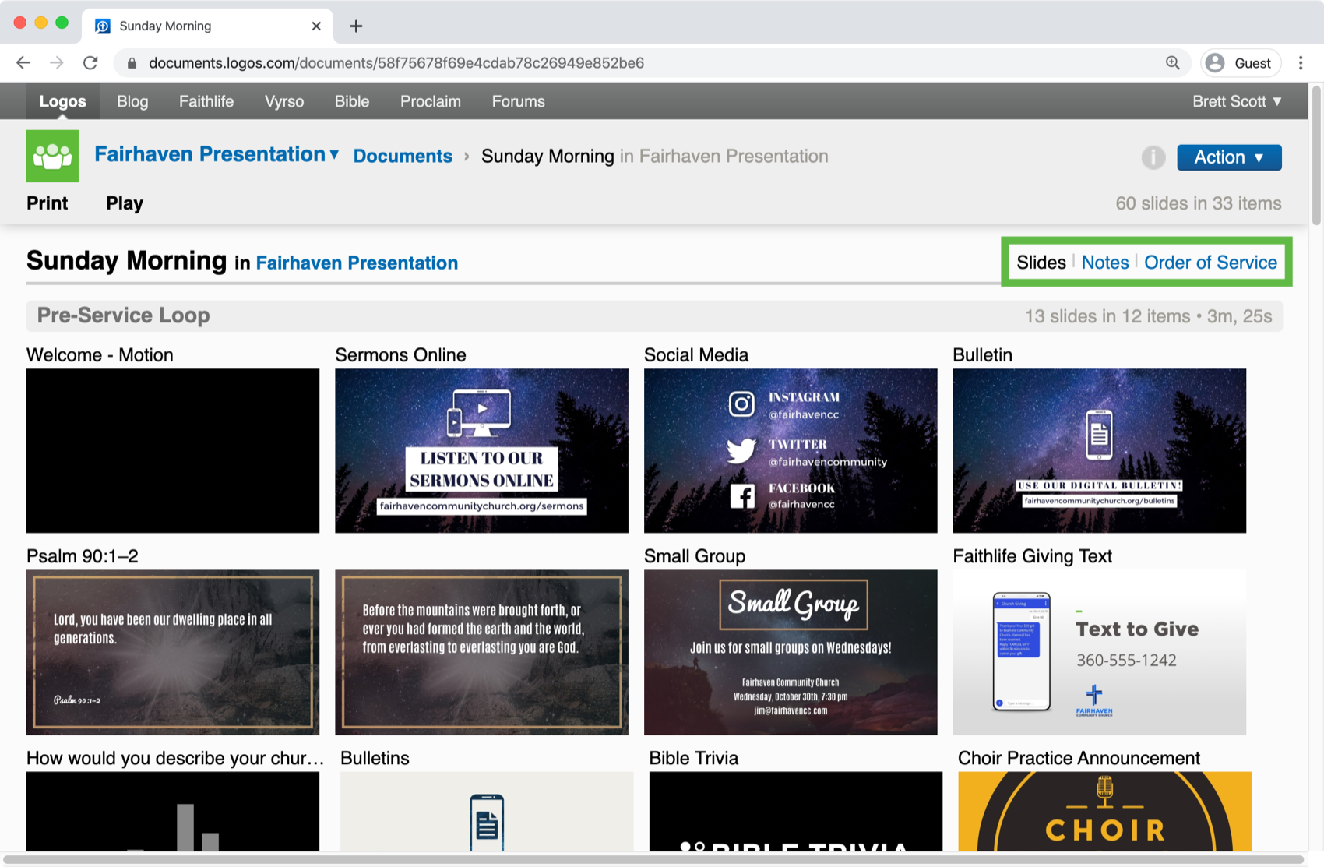Open the Chrome three-dot menu
This screenshot has width=1324, height=867.
point(1301,63)
